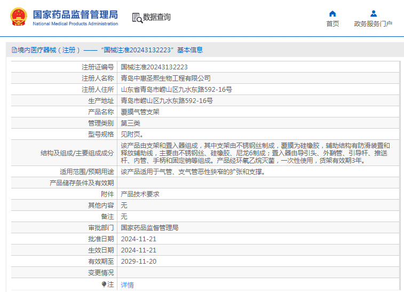This screenshot has width=404, height=292.
Task: Select 无 in 其他内容 row
Action: click(124, 206)
